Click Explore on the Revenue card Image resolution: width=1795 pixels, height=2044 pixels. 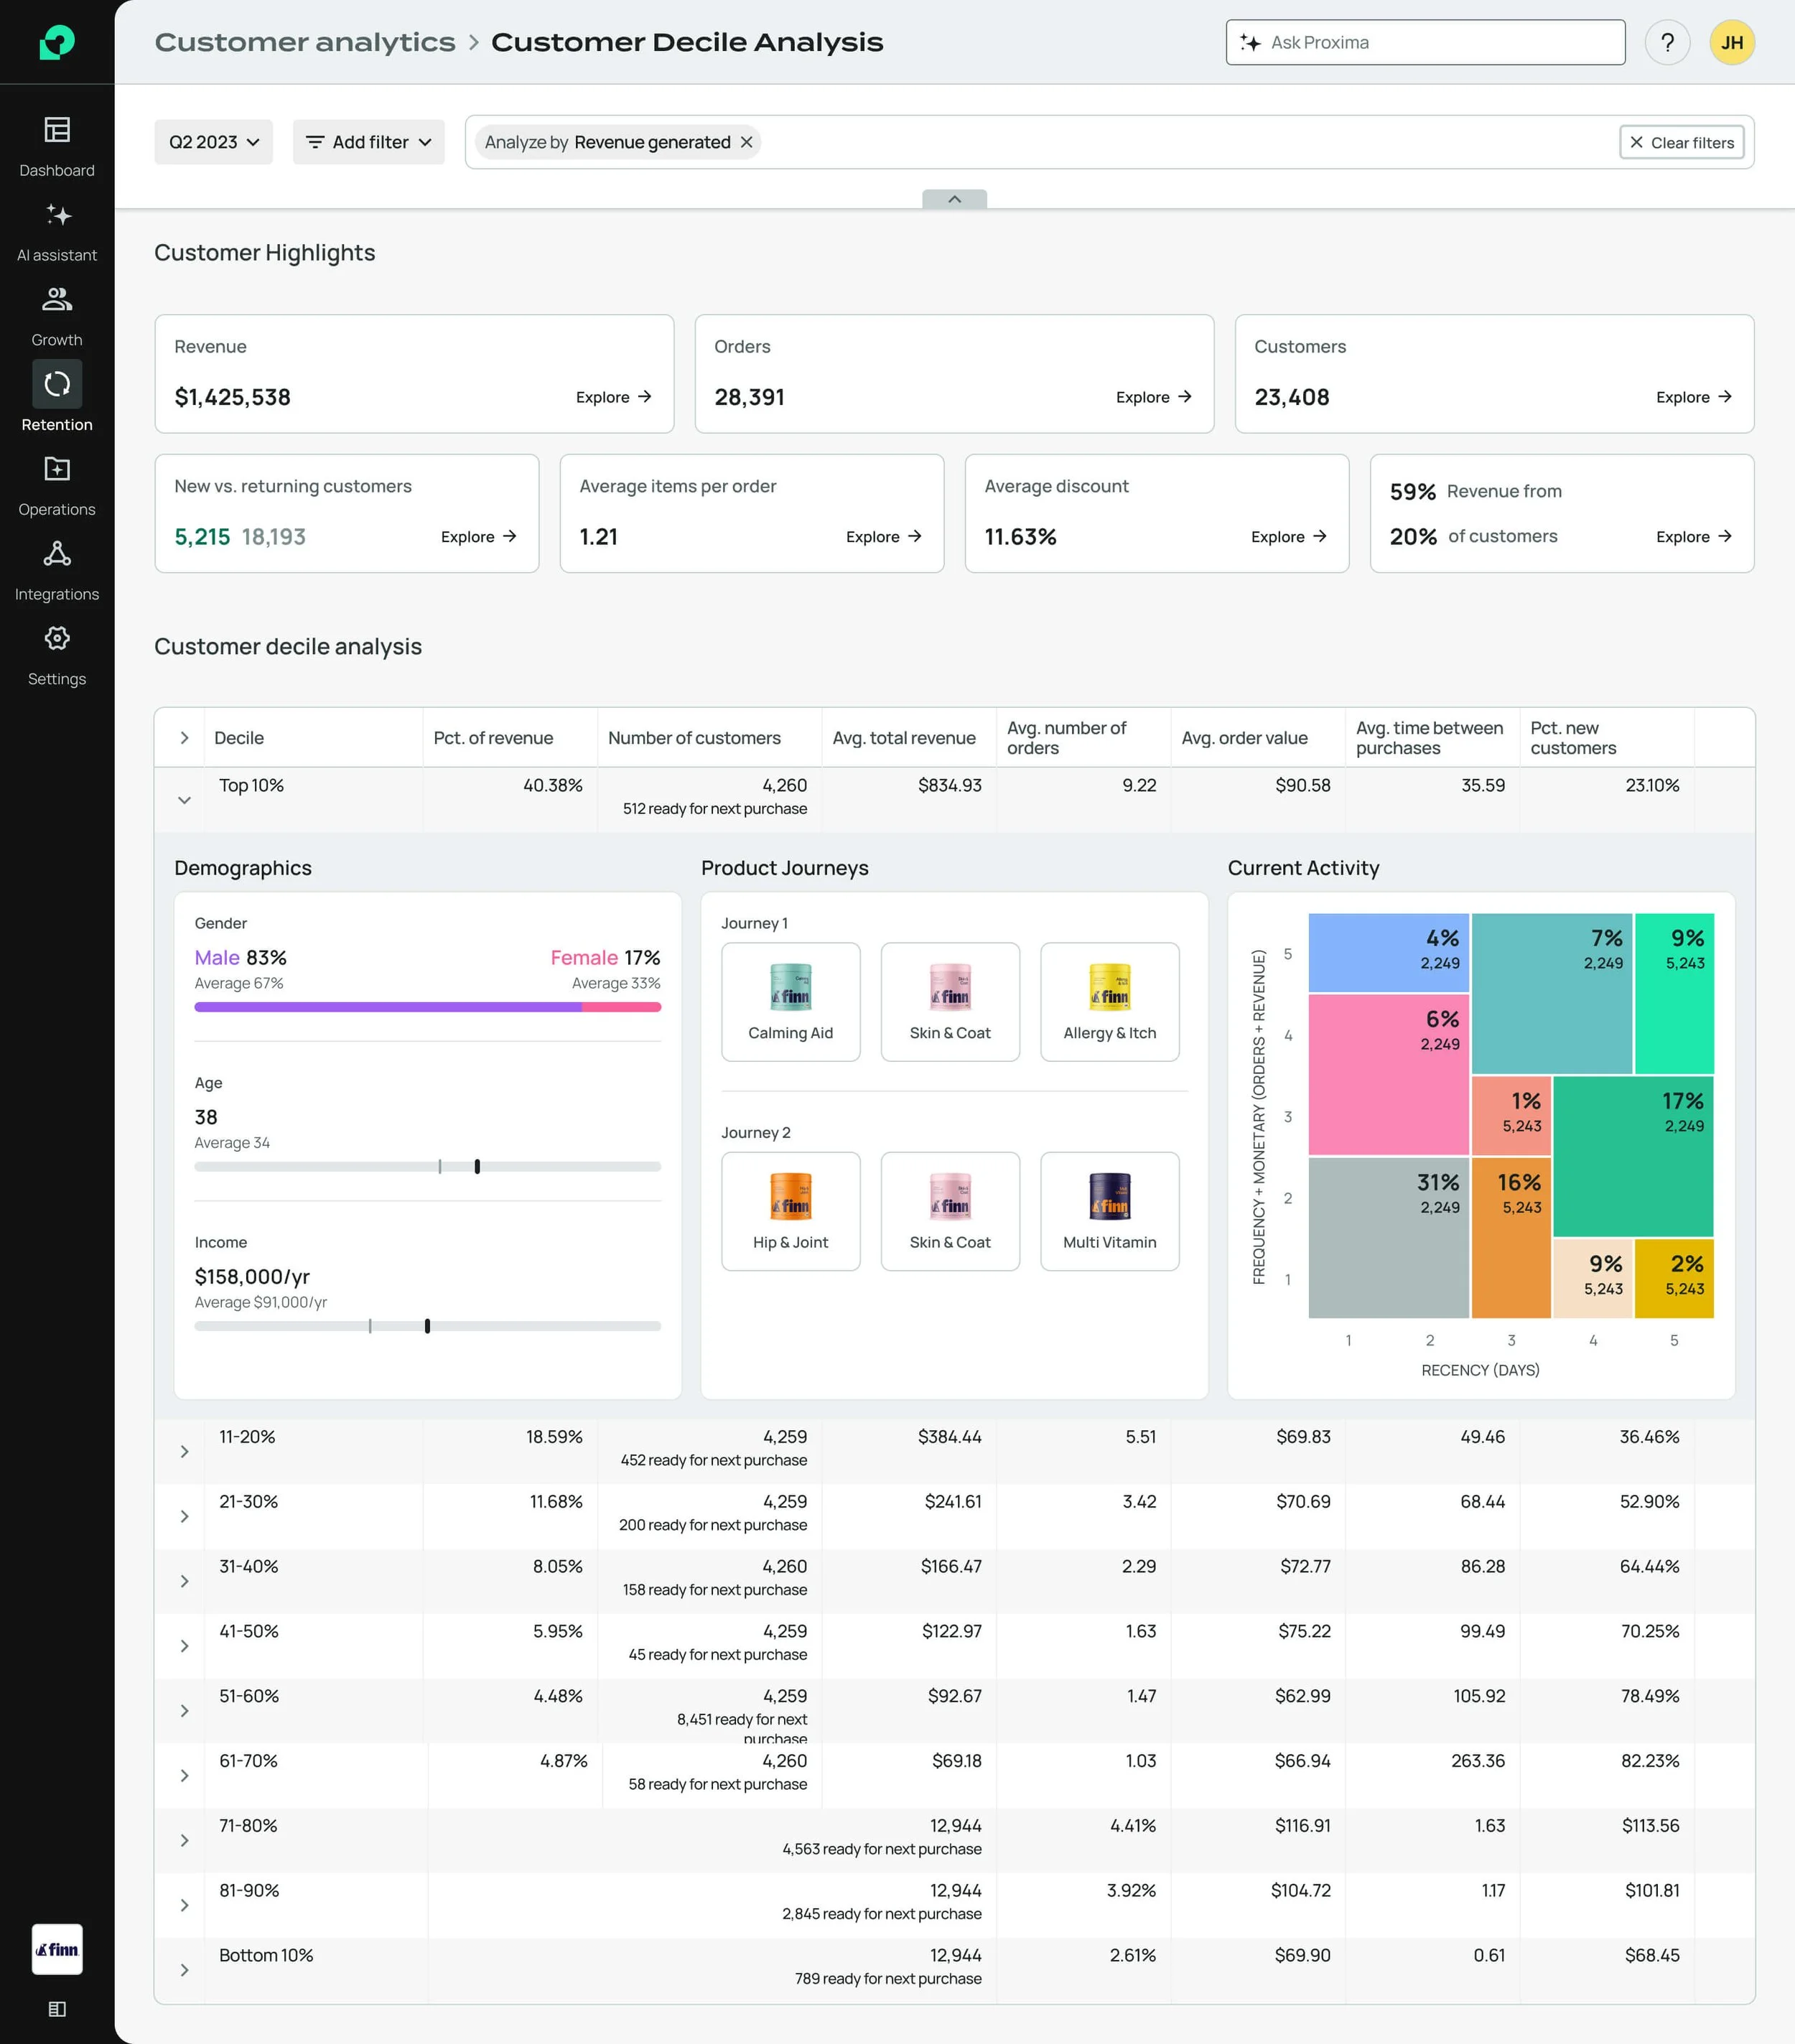point(613,397)
